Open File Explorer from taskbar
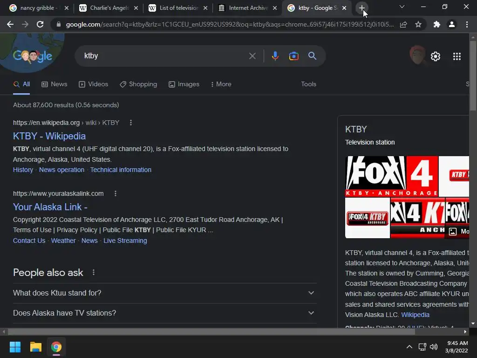Image resolution: width=477 pixels, height=358 pixels. [35, 347]
